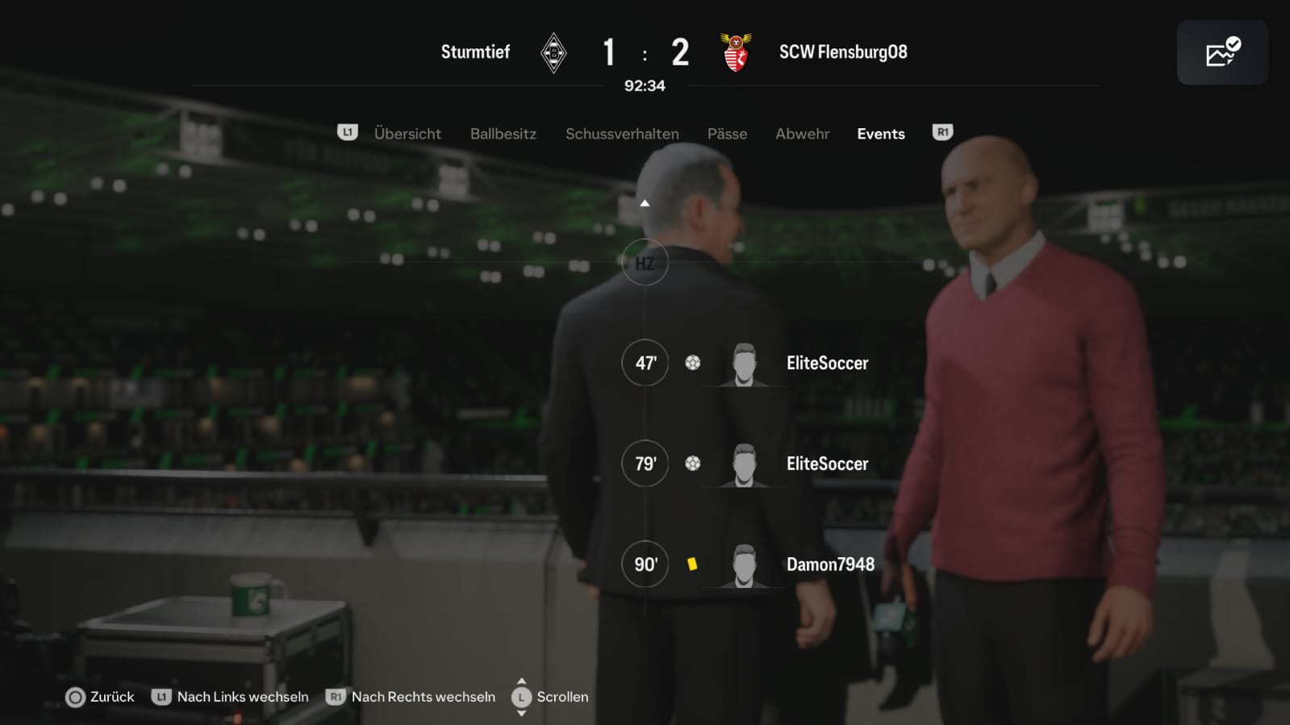Open the Ballbesitz tab
The image size is (1290, 725).
(x=503, y=134)
